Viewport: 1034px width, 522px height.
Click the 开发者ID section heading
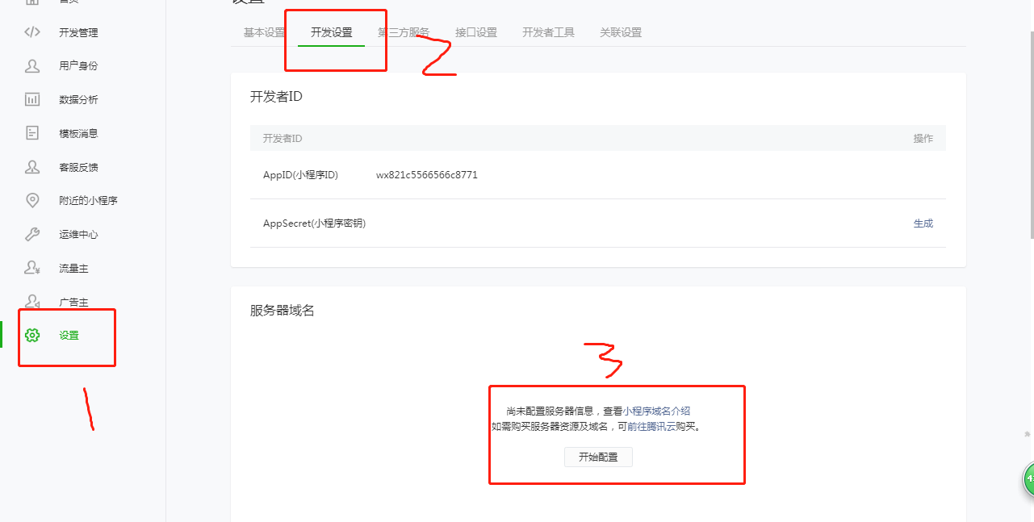[x=276, y=97]
